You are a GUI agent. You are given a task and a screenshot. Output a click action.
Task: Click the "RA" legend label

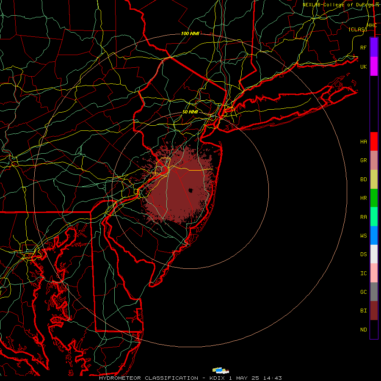[363, 217]
